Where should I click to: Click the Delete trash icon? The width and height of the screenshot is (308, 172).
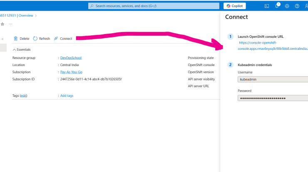16,39
